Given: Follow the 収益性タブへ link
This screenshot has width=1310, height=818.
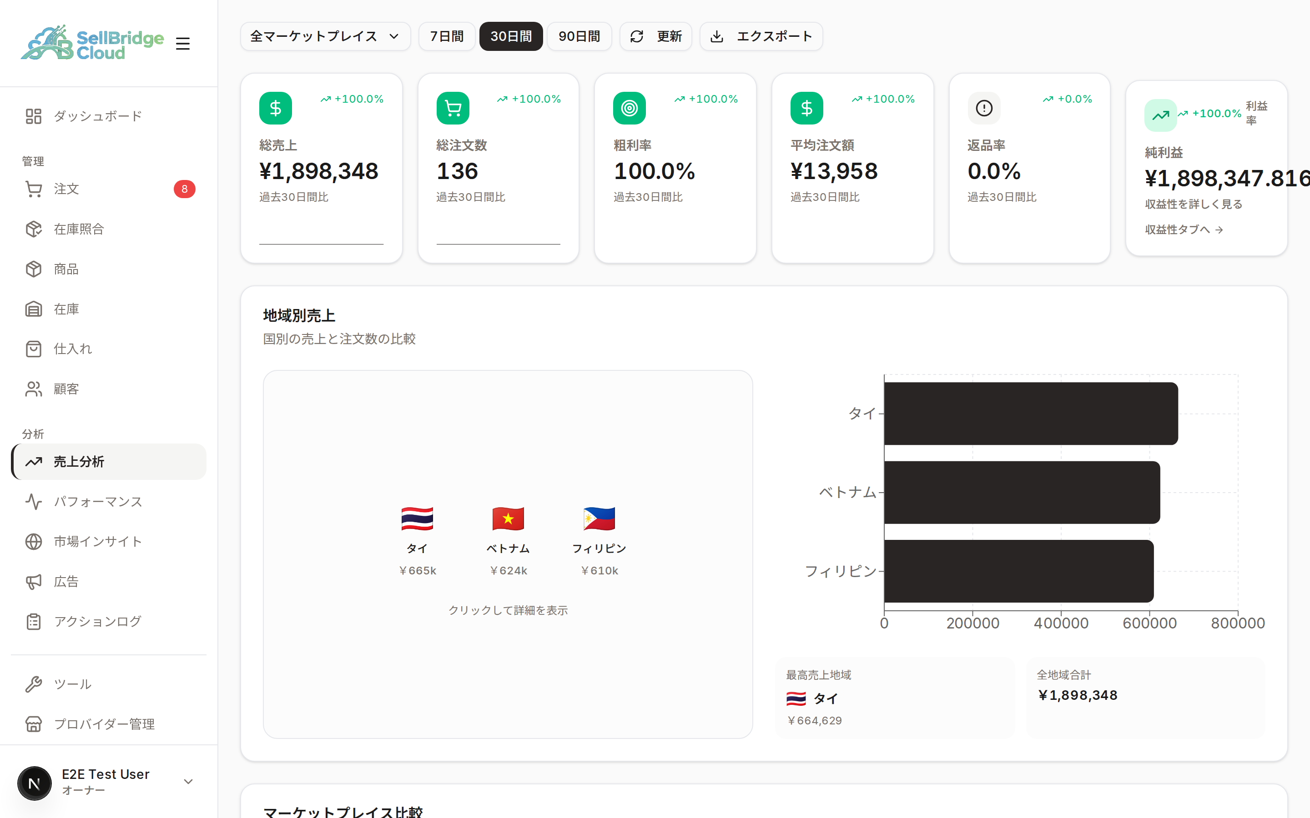Looking at the screenshot, I should click(x=1184, y=229).
